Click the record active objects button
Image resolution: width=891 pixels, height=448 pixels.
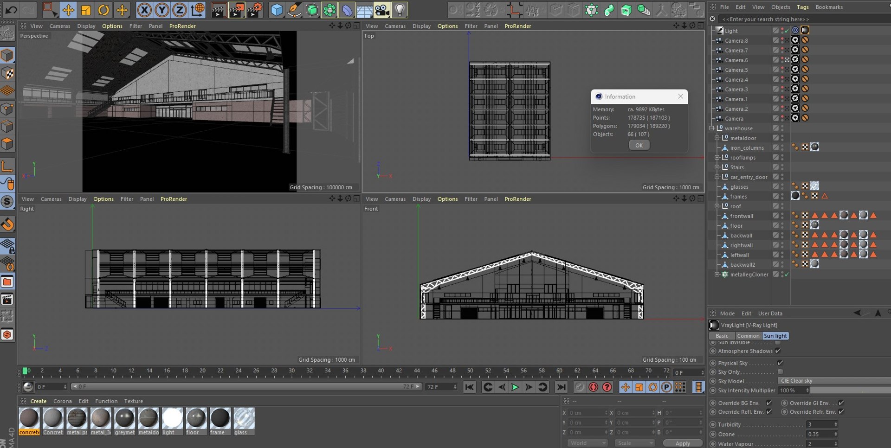593,387
